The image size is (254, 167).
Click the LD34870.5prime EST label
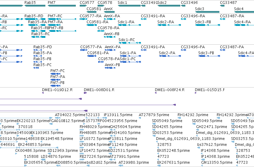pyautogui.click(x=56, y=157)
